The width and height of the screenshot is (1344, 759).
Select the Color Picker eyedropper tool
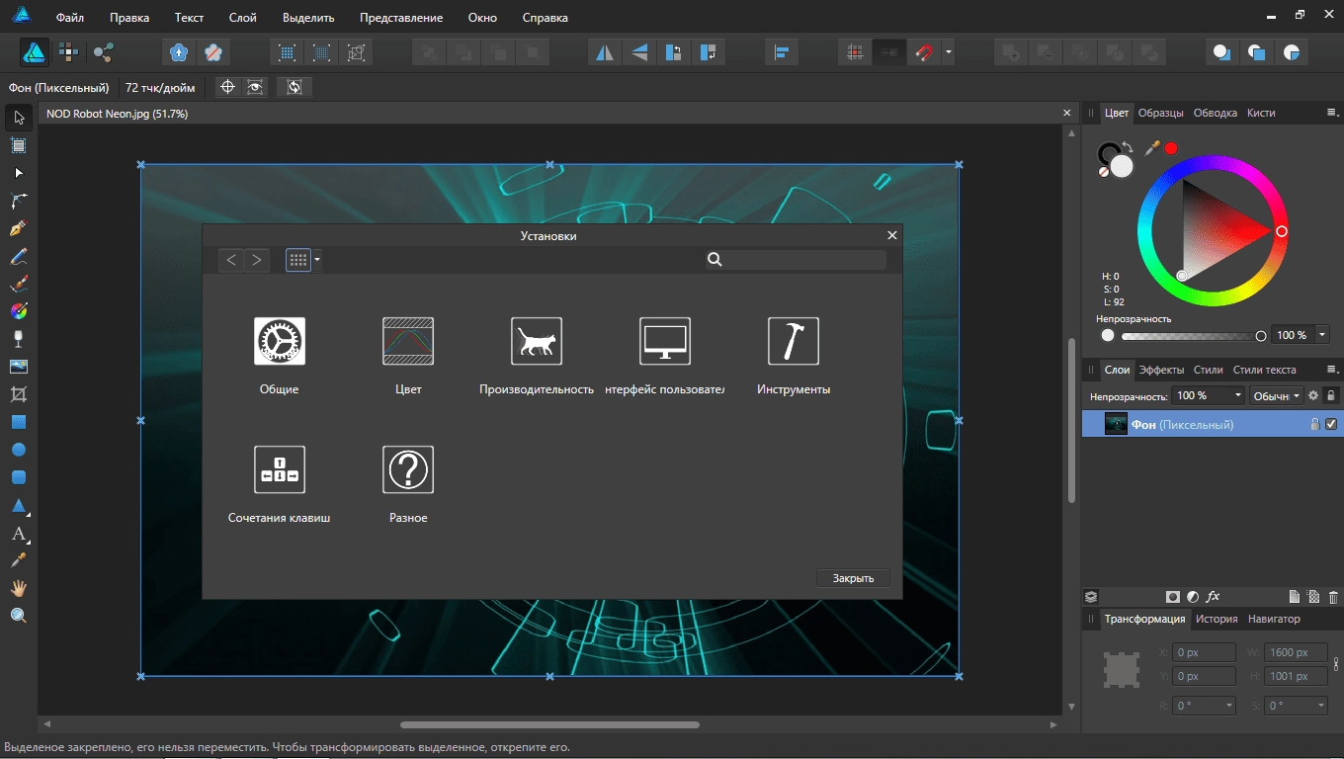coord(19,560)
